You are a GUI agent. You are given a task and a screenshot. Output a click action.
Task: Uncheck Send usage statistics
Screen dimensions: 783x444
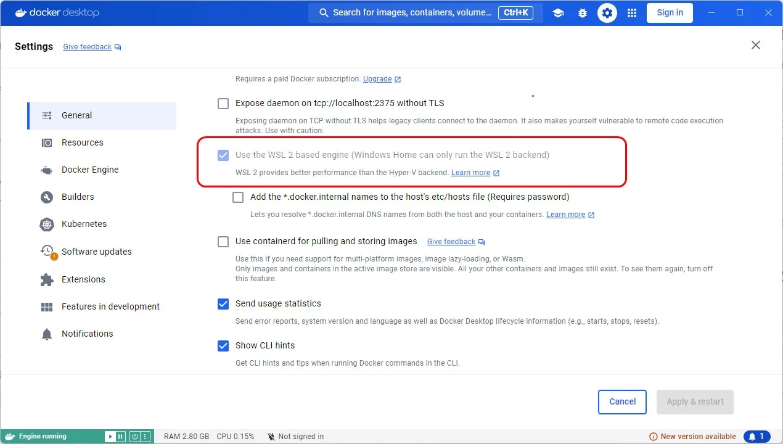coord(223,303)
